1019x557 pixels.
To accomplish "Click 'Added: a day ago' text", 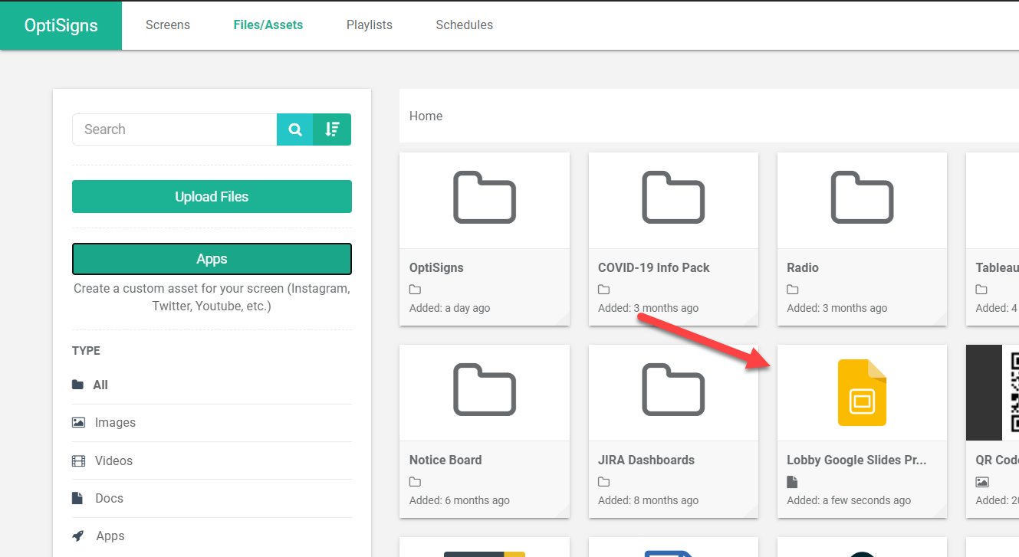I will click(x=450, y=308).
